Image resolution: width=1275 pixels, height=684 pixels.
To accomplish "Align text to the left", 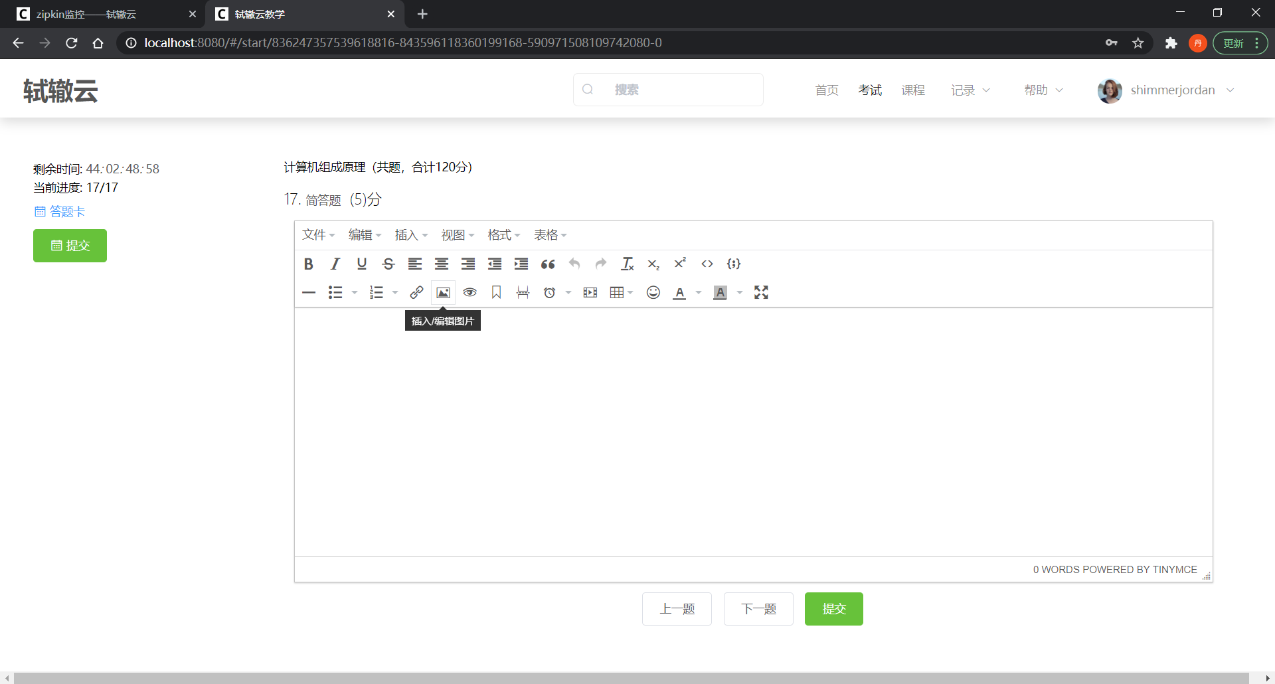I will click(415, 264).
